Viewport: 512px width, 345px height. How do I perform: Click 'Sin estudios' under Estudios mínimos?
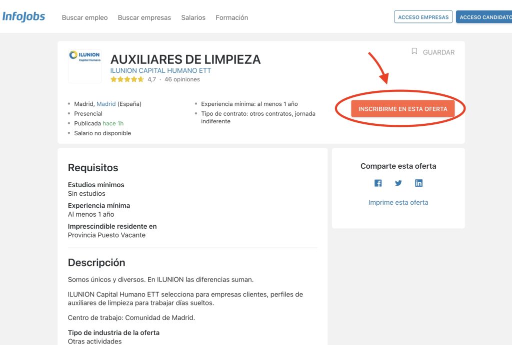pos(86,193)
